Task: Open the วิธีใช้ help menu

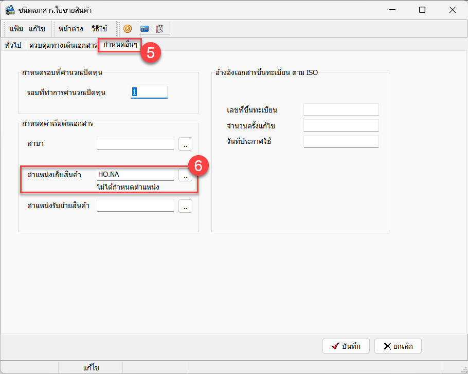Action: pos(99,29)
